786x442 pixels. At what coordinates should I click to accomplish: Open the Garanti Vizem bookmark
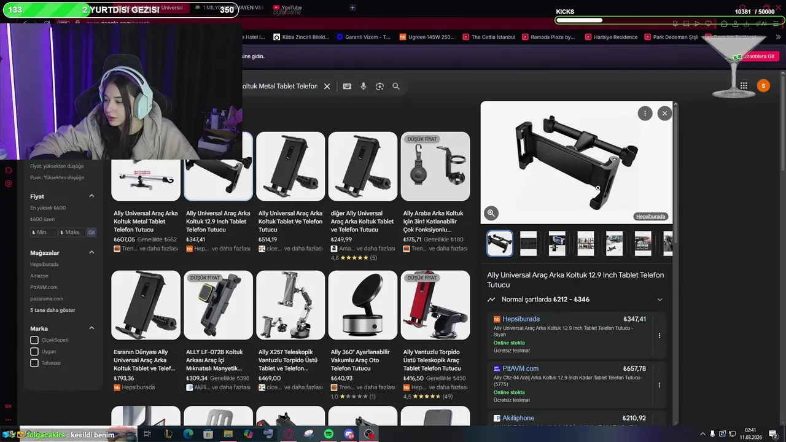[x=364, y=37]
